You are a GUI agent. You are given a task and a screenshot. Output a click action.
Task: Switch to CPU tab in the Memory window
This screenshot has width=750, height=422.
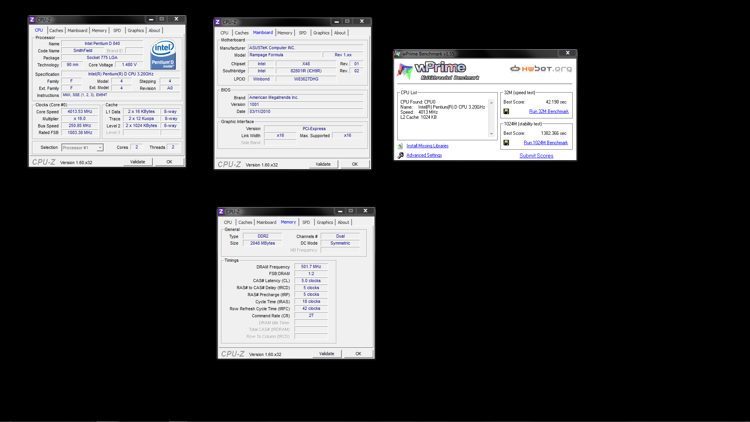(228, 222)
